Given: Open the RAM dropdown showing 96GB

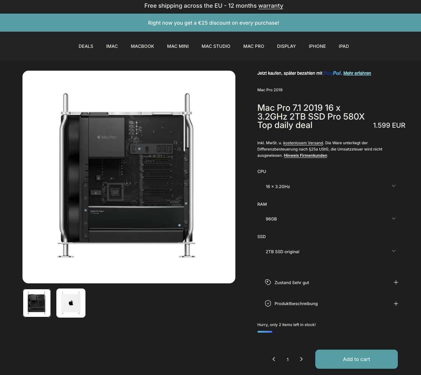Looking at the screenshot, I should point(330,218).
